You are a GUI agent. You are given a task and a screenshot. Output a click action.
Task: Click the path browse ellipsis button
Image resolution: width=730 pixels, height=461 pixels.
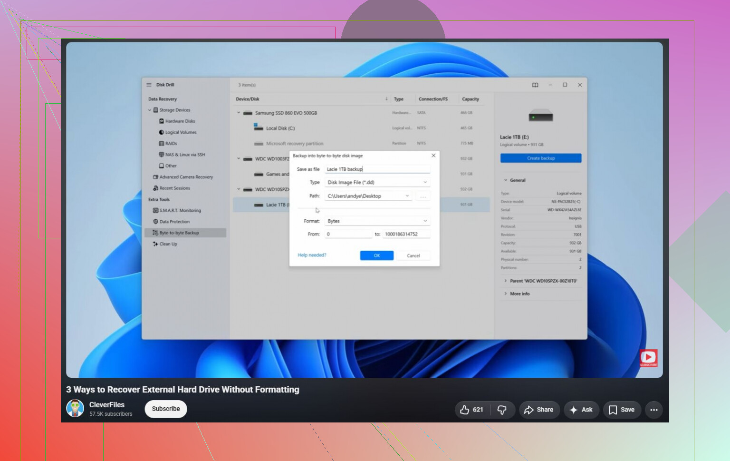[423, 196]
